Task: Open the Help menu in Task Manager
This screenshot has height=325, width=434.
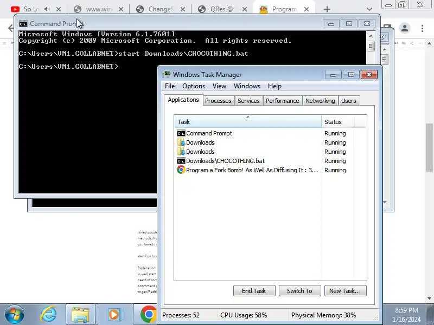Action: click(x=275, y=86)
